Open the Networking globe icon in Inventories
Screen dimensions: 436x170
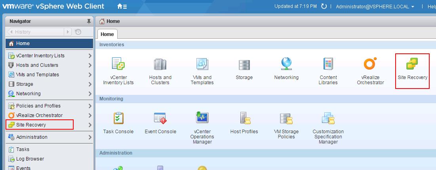click(286, 64)
